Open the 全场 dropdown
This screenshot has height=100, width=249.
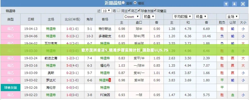pyautogui.click(x=232, y=17)
